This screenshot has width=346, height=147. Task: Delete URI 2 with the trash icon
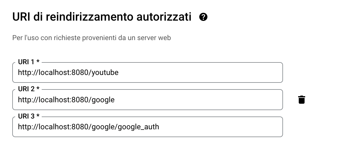pos(302,100)
